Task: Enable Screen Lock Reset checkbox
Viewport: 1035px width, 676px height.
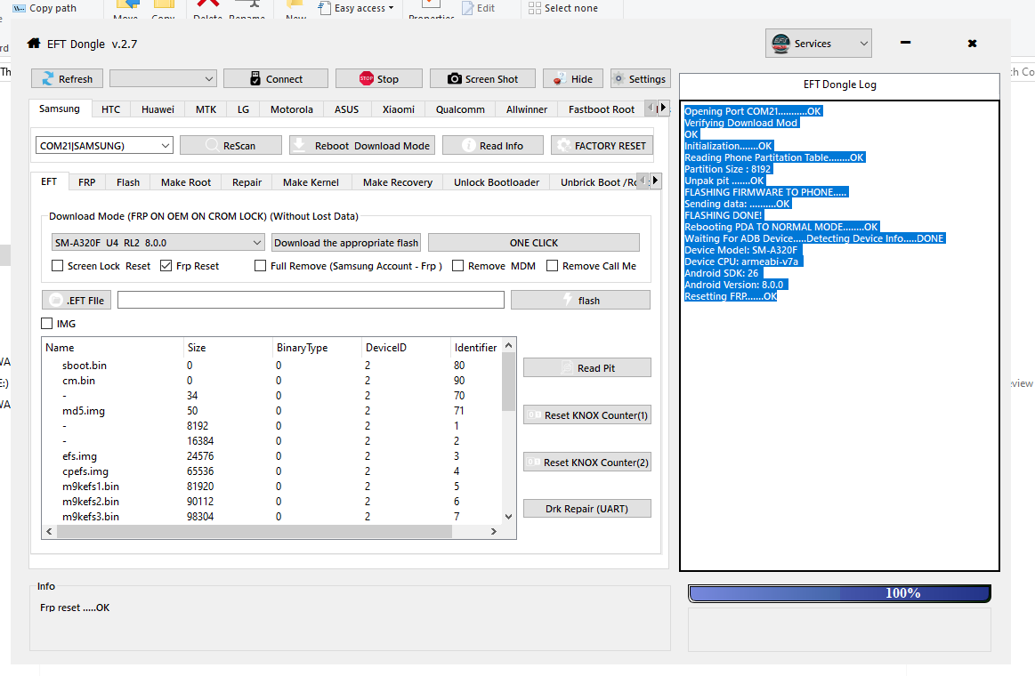Action: click(x=58, y=266)
